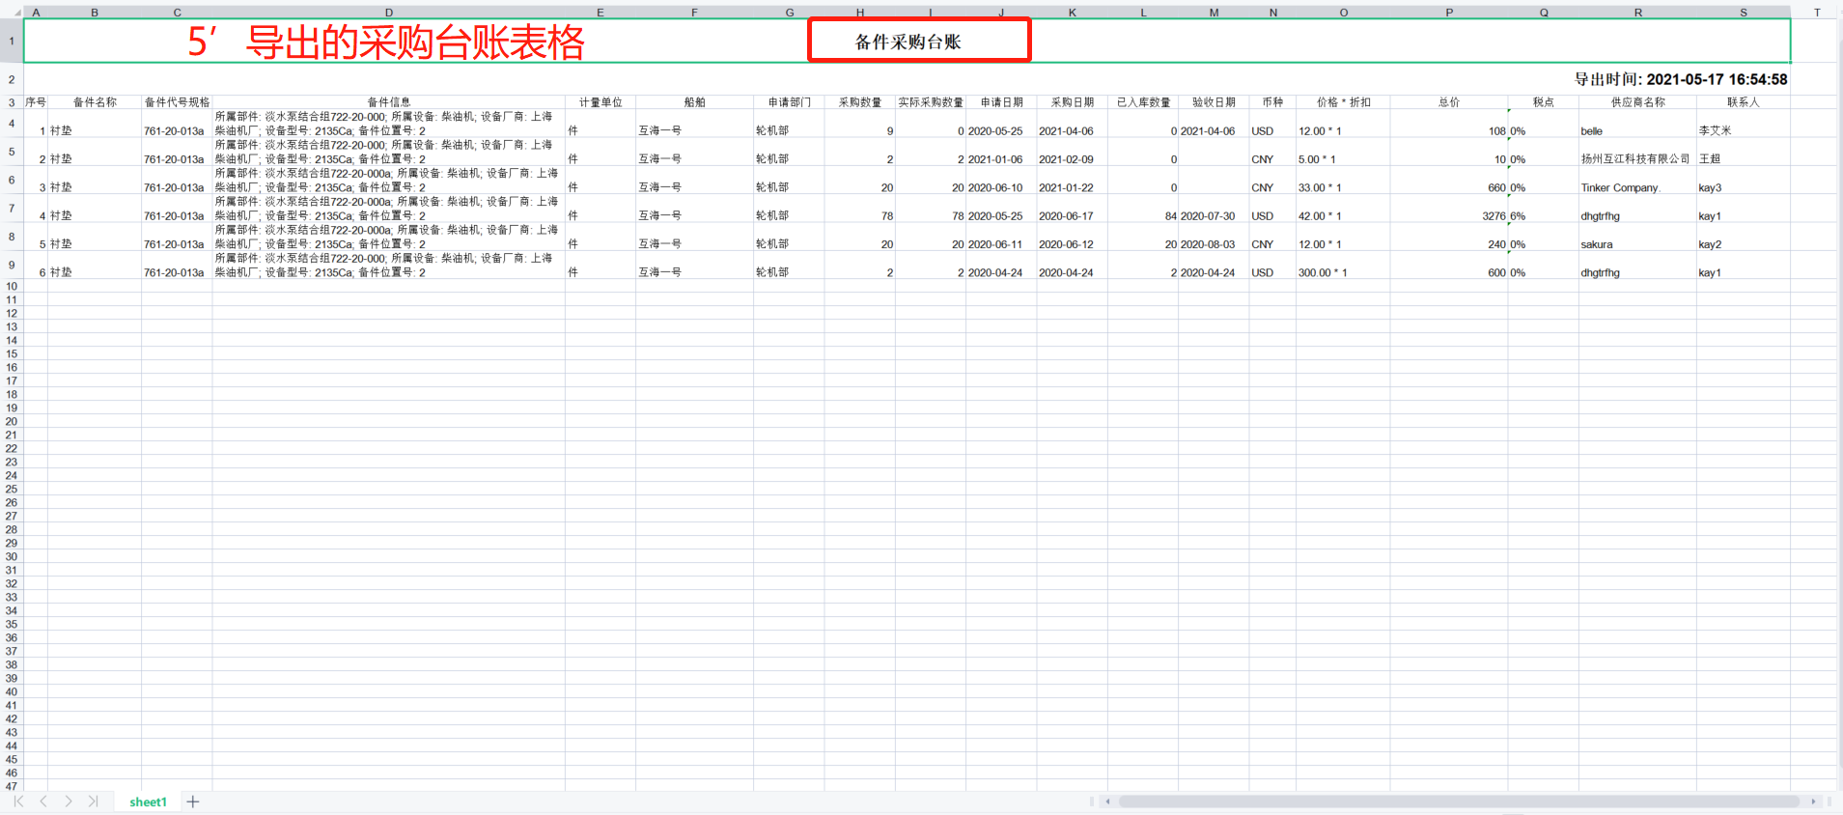This screenshot has height=815, width=1843.
Task: Click the 备件信息 header cell
Action: [388, 101]
